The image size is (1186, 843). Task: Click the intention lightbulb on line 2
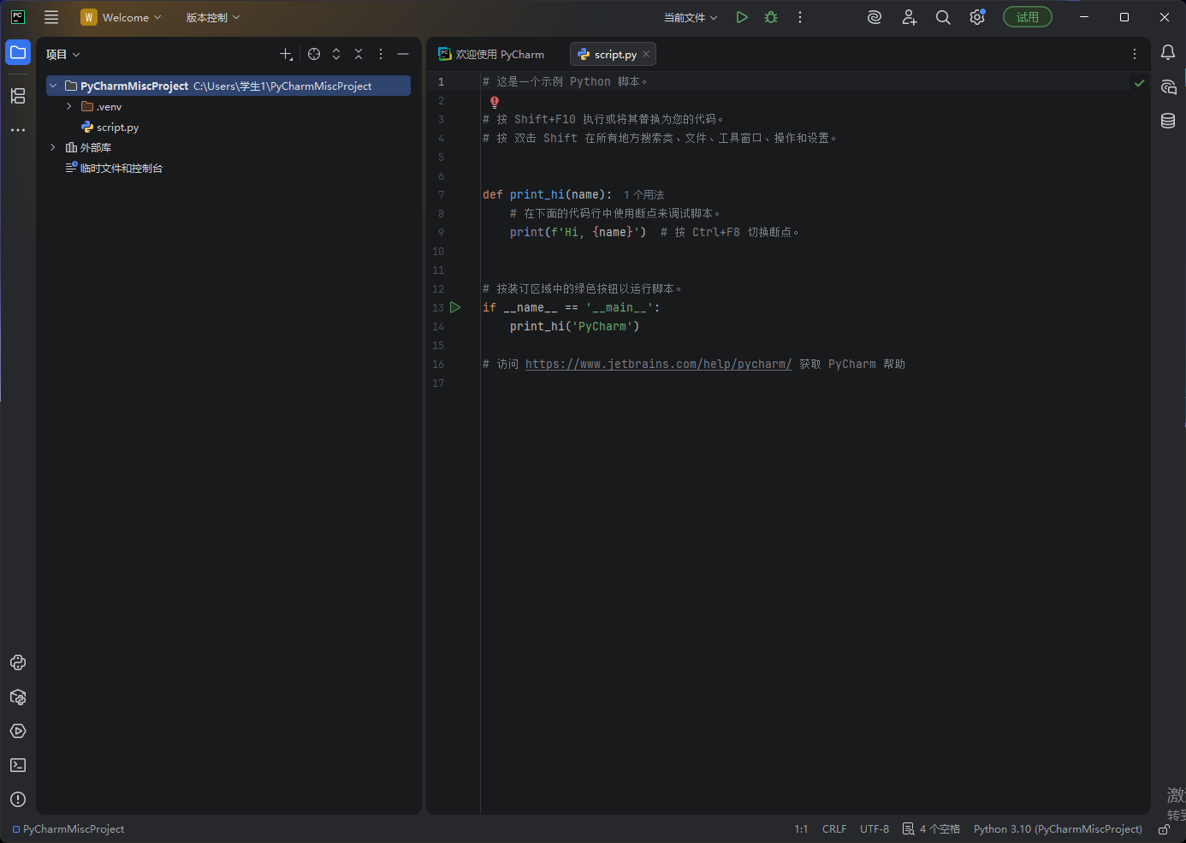[x=495, y=102]
